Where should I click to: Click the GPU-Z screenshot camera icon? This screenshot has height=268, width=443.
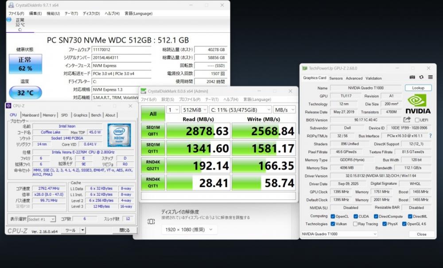(412, 78)
